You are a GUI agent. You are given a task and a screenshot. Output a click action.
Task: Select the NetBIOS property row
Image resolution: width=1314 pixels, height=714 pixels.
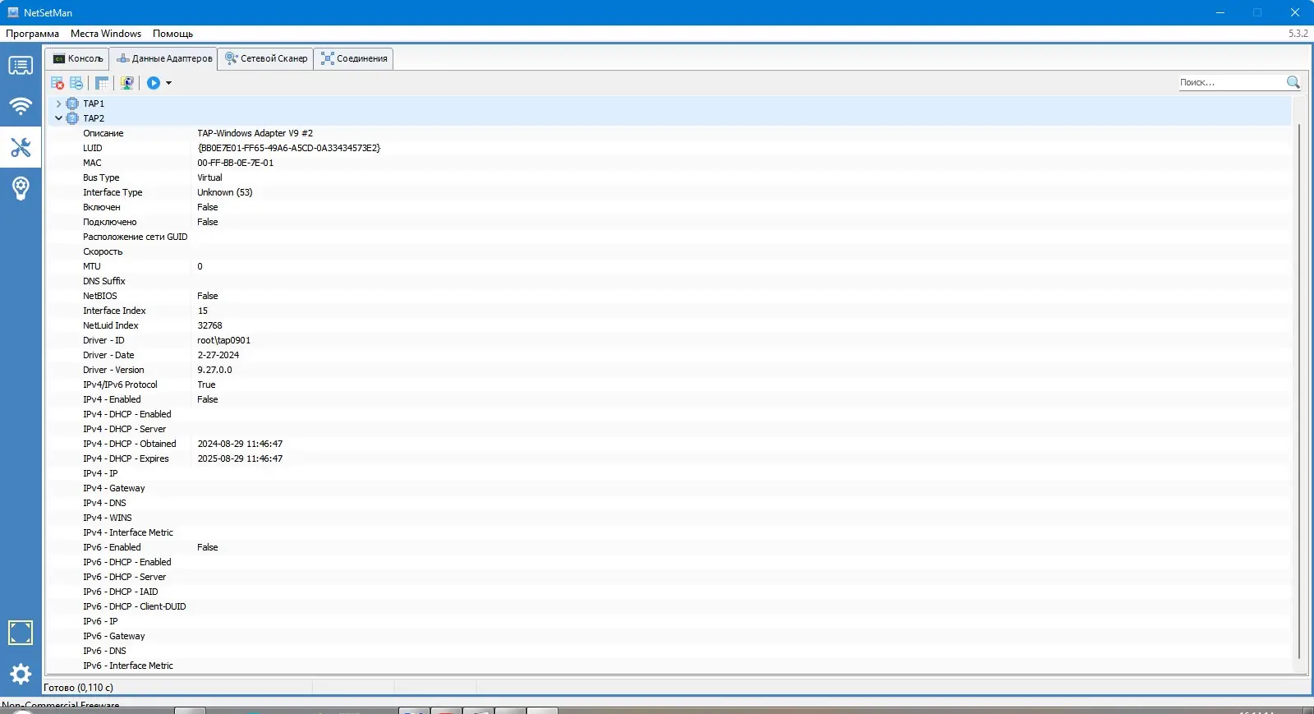669,296
